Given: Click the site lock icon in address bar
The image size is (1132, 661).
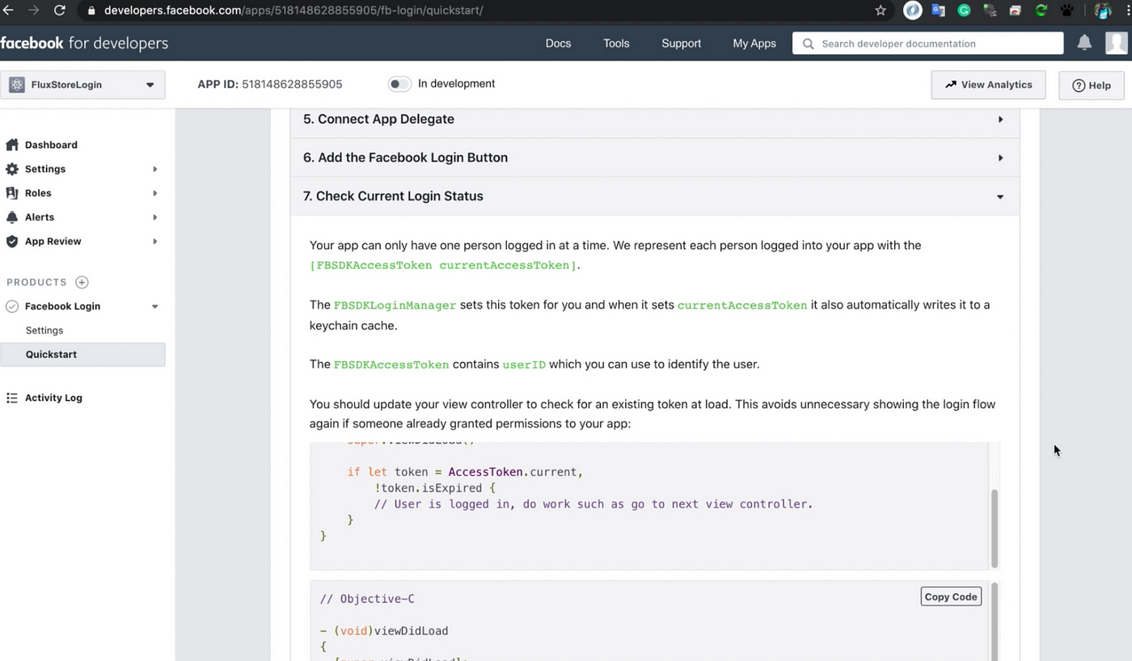Looking at the screenshot, I should point(91,11).
